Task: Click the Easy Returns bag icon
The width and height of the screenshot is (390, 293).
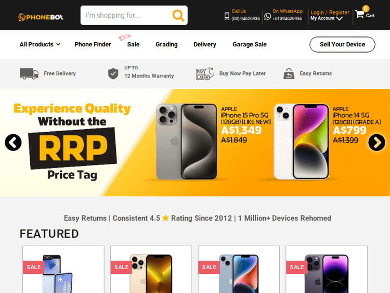Action: coord(289,74)
